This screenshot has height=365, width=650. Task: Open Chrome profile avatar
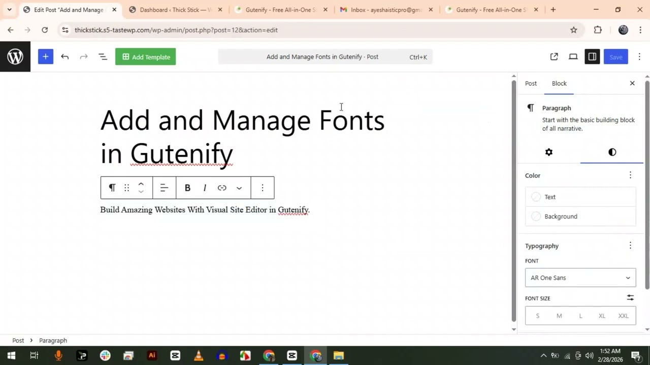[623, 30]
